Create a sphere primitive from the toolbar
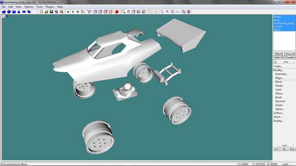Image resolution: width=296 pixels, height=166 pixels. (9, 12)
